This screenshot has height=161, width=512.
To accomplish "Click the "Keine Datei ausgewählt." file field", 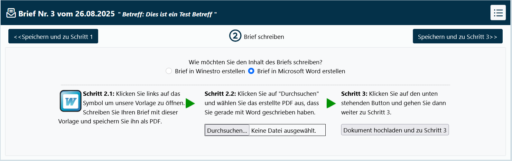I will coord(284,130).
